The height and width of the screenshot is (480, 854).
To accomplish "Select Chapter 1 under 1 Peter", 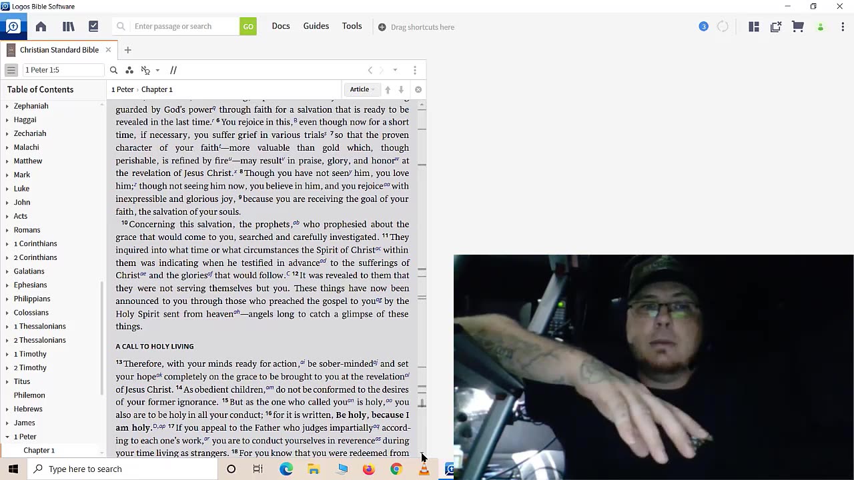I will pyautogui.click(x=39, y=450).
